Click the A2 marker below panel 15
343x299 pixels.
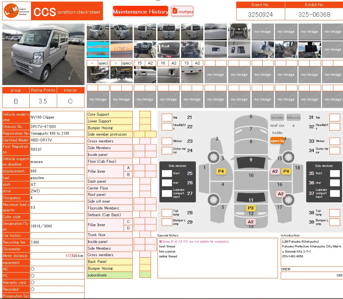point(275,171)
